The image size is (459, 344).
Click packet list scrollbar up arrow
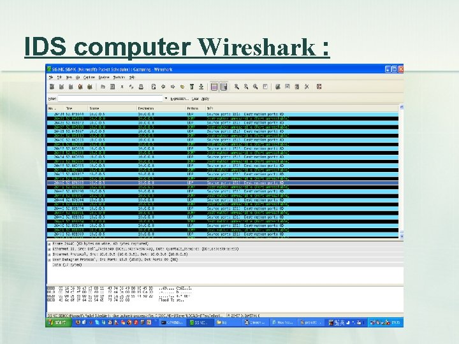pyautogui.click(x=402, y=107)
